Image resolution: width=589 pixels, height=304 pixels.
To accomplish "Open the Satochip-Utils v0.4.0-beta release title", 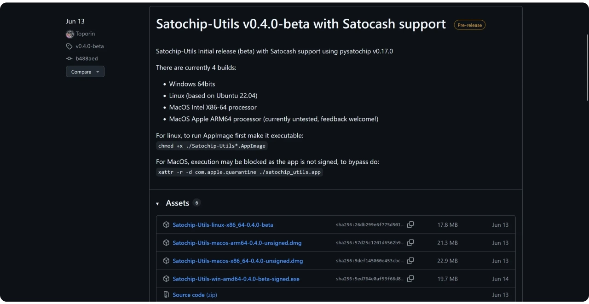I will coord(300,24).
